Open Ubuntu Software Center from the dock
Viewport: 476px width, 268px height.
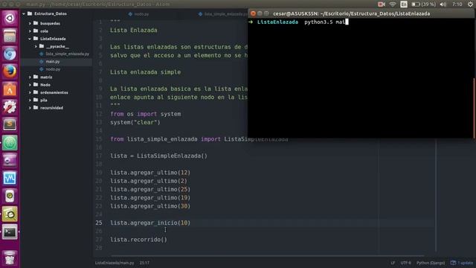(x=10, y=89)
